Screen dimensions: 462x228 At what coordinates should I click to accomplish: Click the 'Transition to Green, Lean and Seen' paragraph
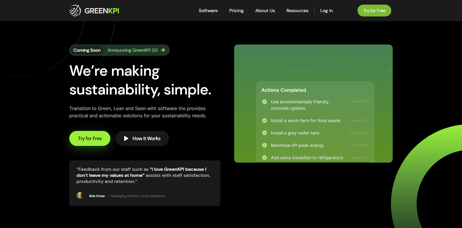[138, 112]
